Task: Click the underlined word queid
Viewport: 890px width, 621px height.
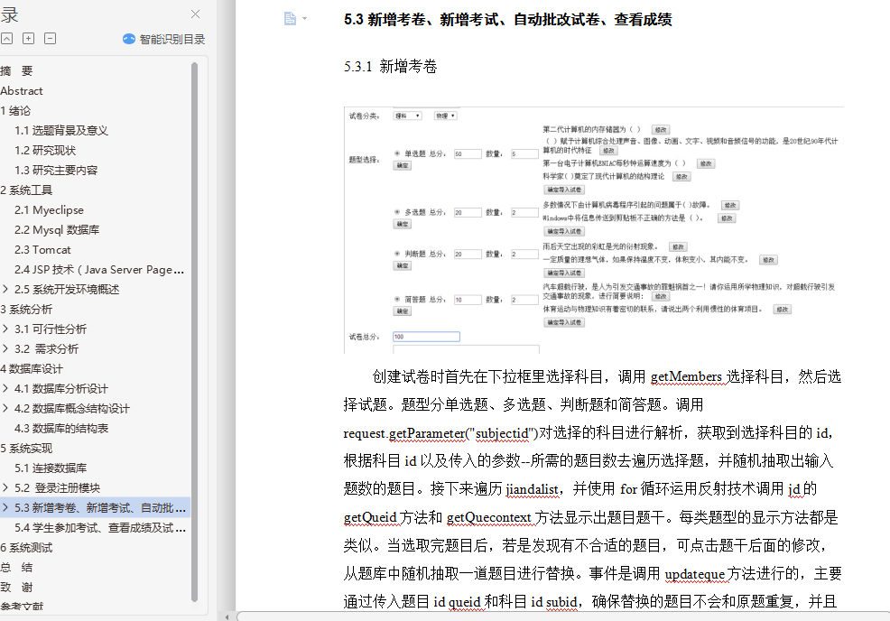Action: 464,602
